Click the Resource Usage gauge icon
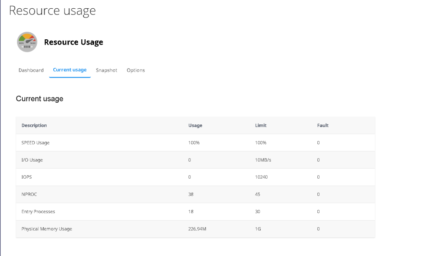Screen dimensions: 447x256 (27, 42)
